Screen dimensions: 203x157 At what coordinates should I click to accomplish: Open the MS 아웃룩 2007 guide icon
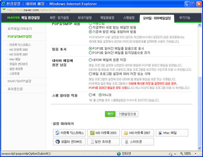[x=126, y=133]
